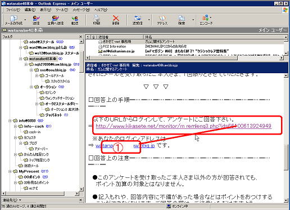Viewport: 290px width, 210px height.
Task: Click the 検索 (Find) toolbar icon
Action: 182,19
